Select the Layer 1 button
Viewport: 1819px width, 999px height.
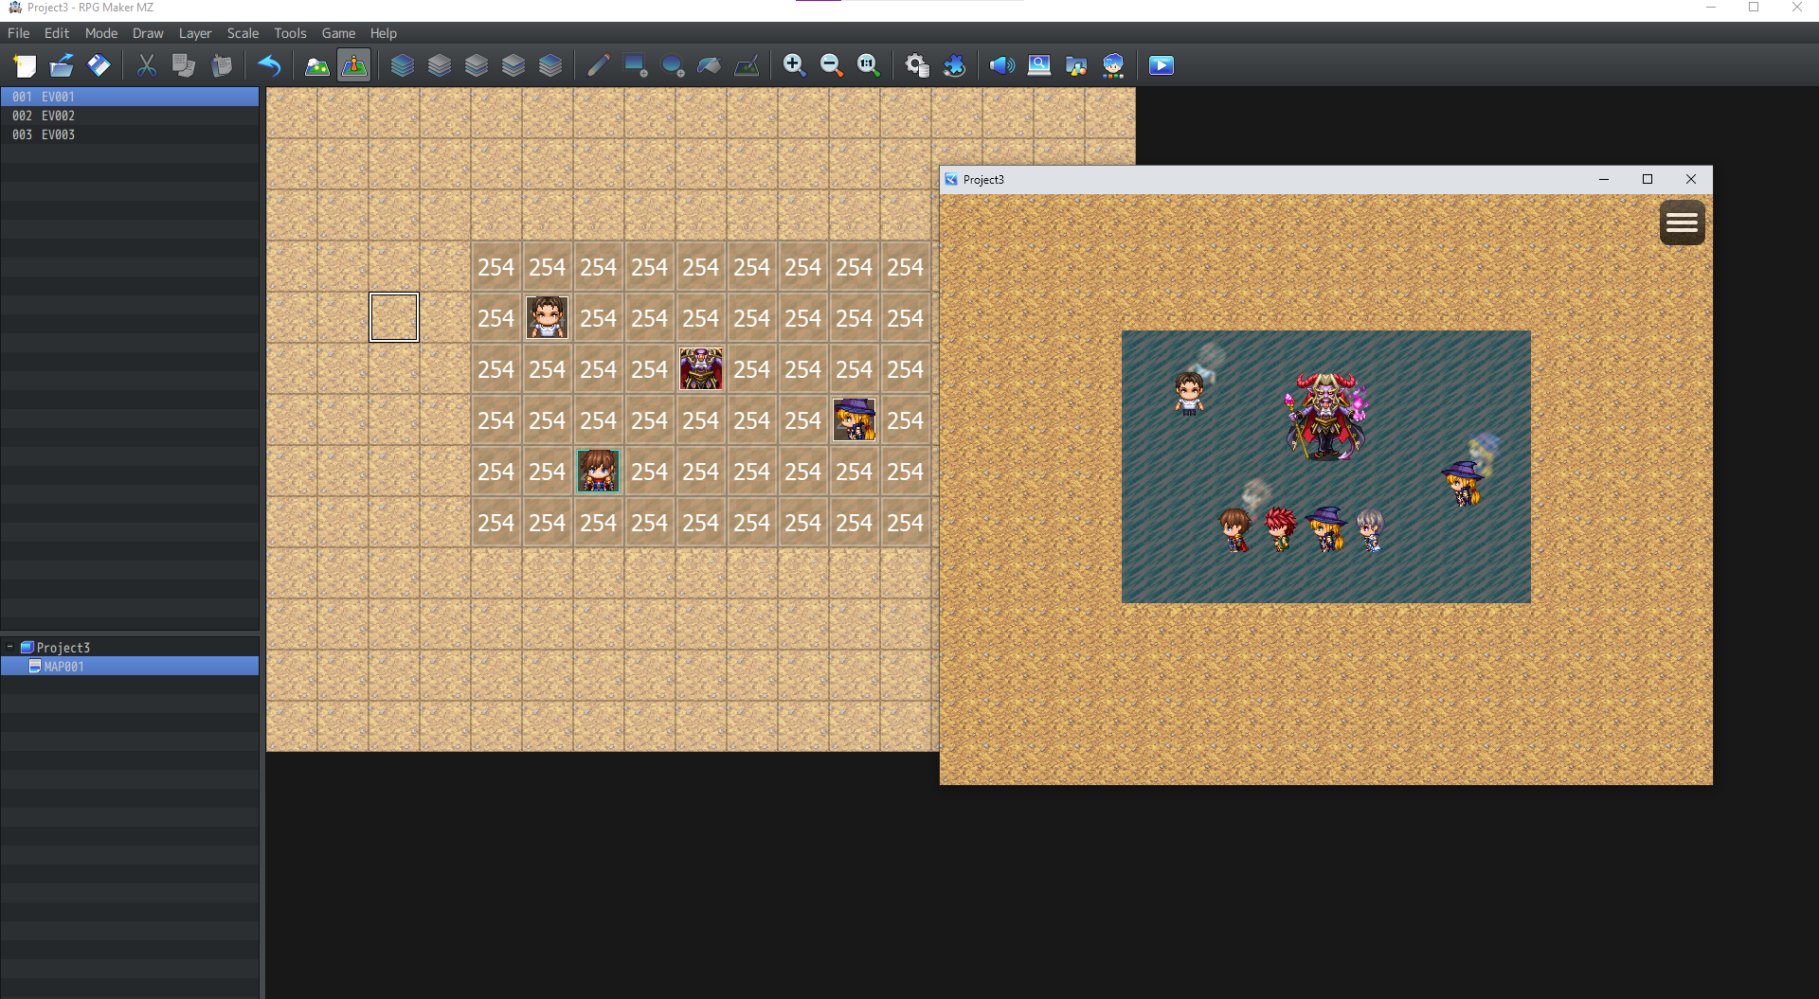point(440,65)
